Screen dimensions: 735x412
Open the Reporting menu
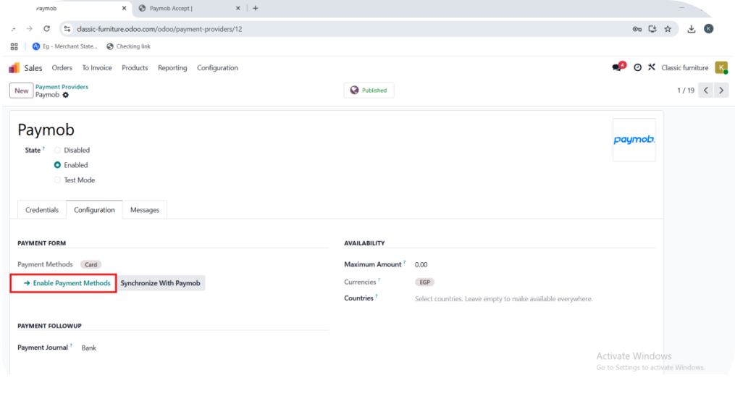(x=172, y=68)
